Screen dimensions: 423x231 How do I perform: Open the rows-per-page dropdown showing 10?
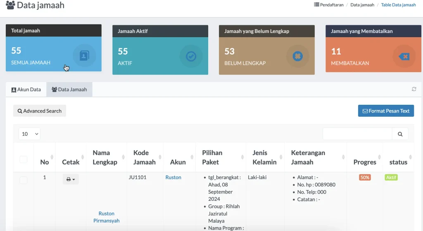coord(29,134)
